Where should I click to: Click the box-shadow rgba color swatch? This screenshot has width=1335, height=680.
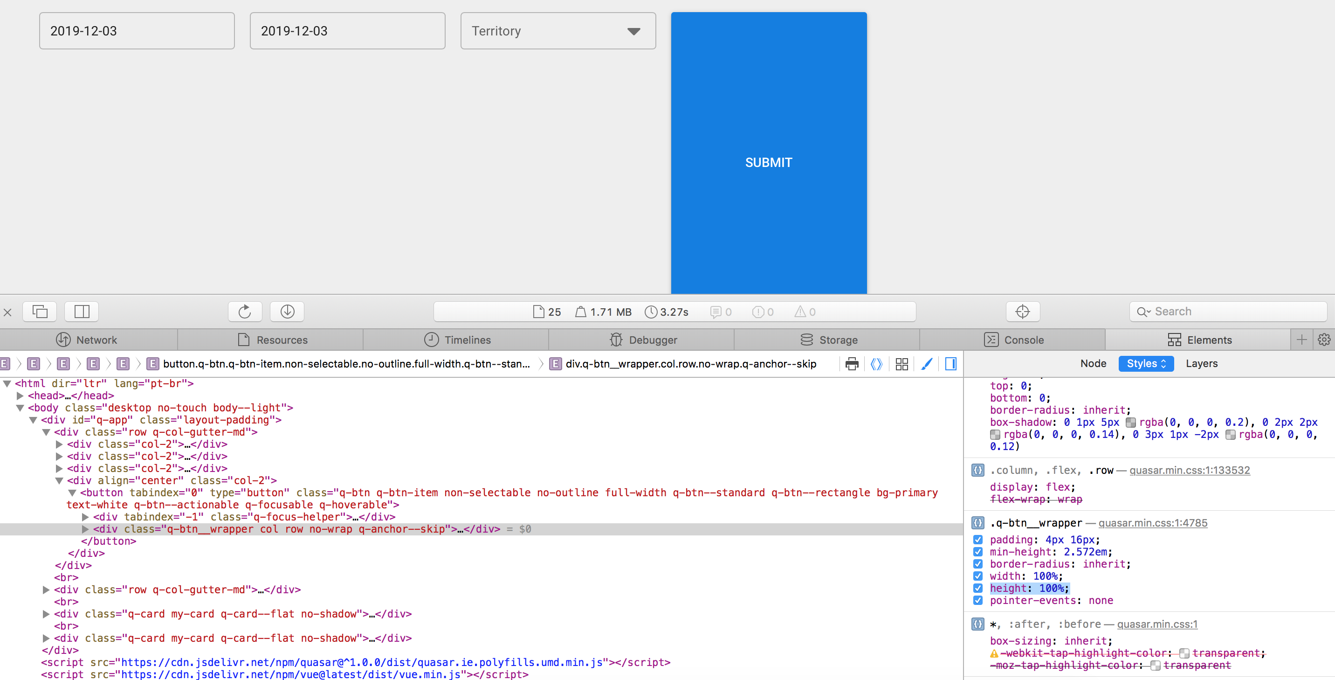pos(1131,422)
